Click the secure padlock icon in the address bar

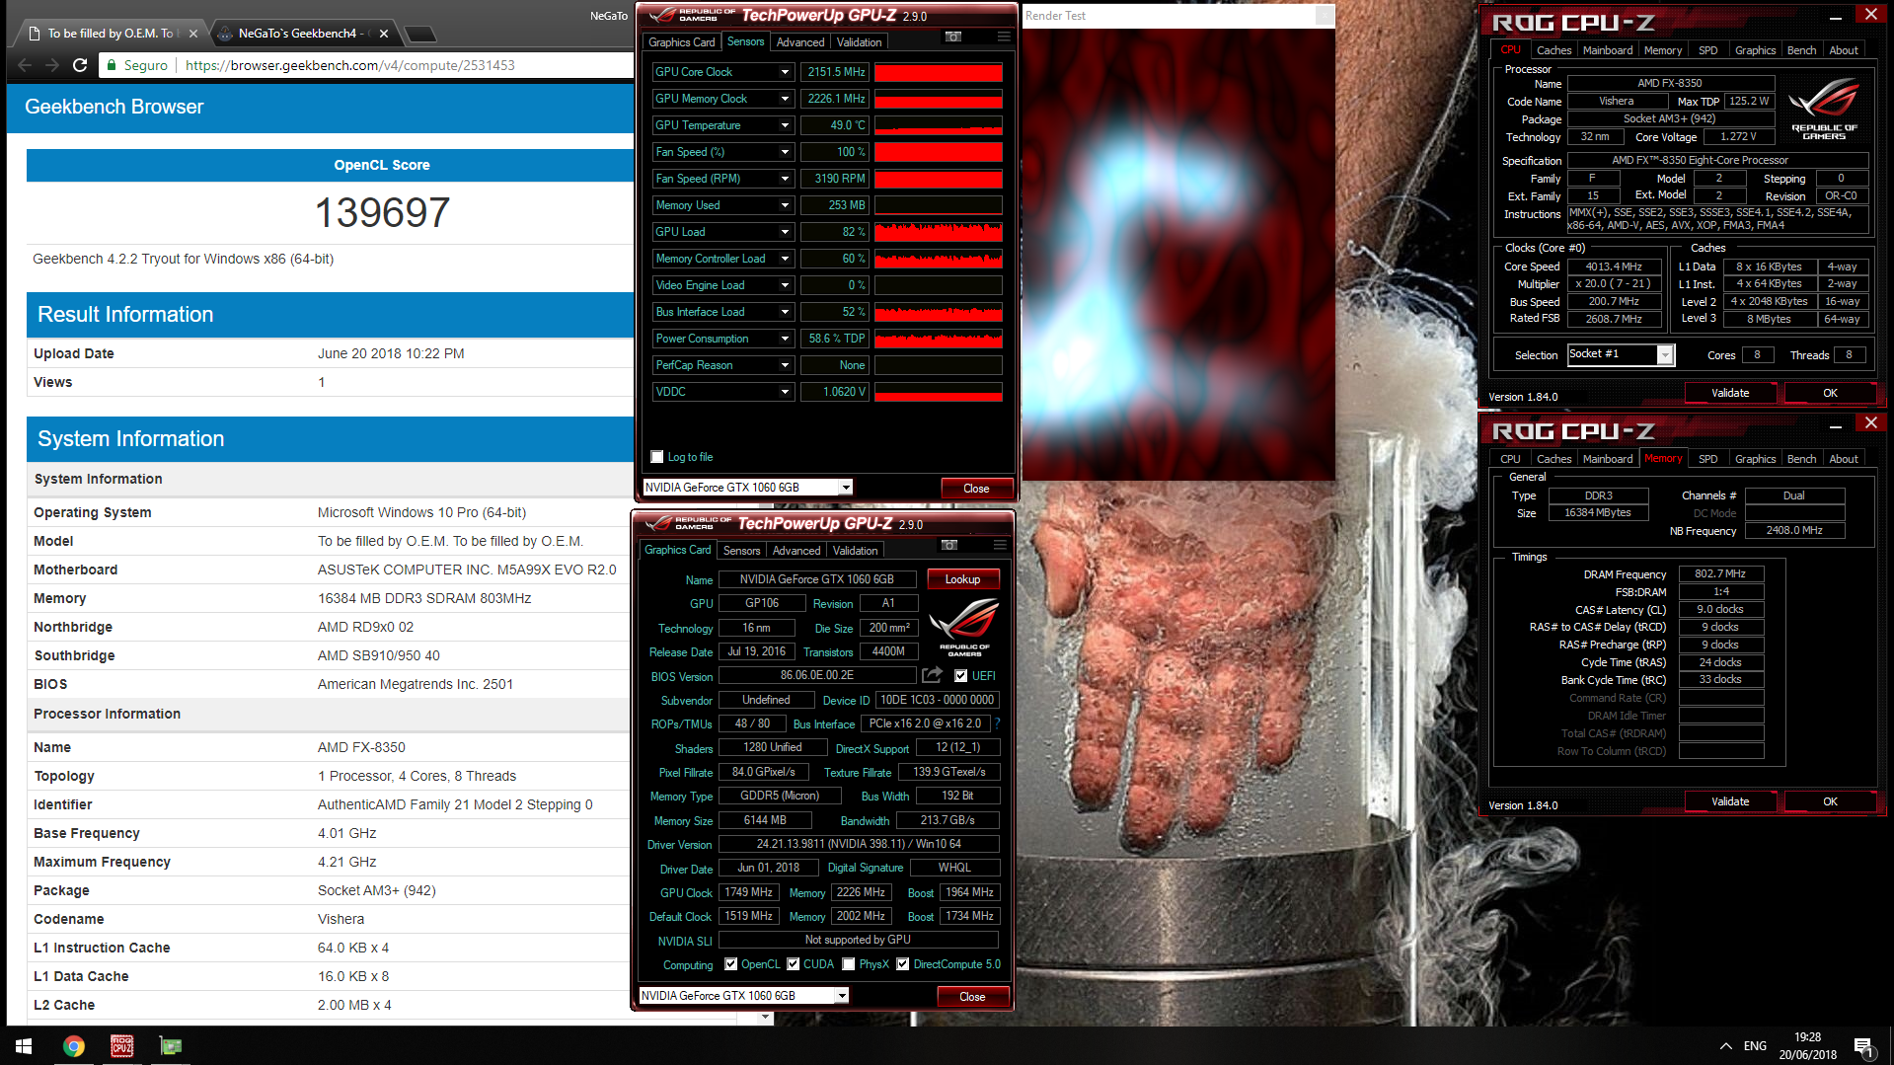[x=114, y=65]
